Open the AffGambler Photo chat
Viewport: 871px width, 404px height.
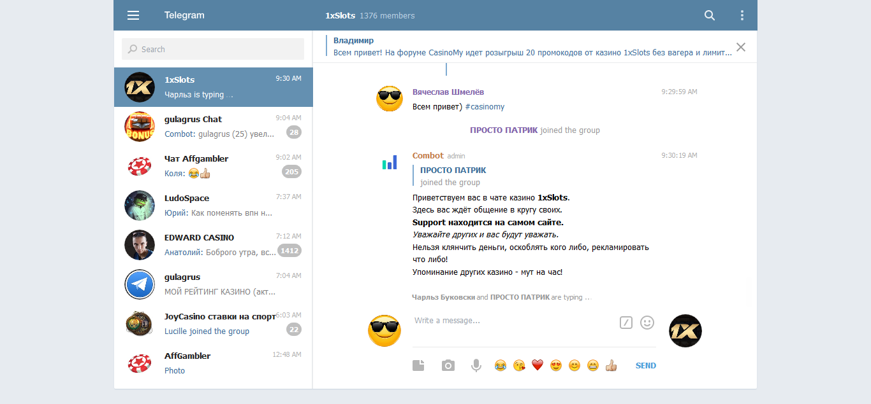pyautogui.click(x=213, y=363)
